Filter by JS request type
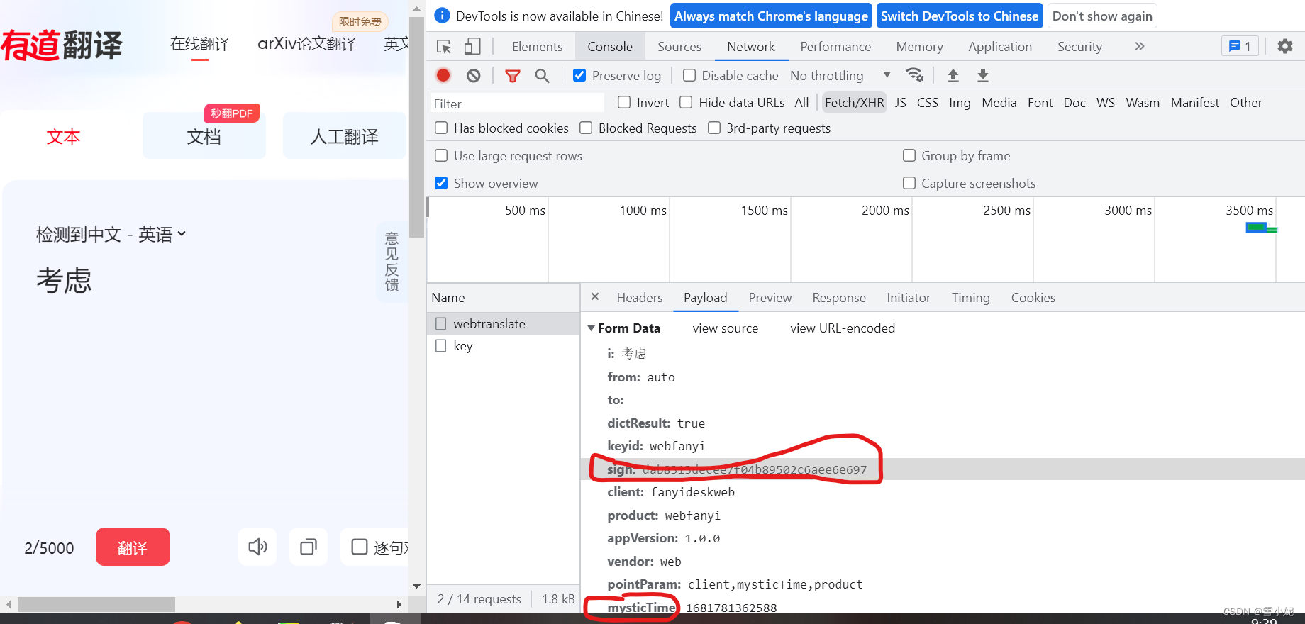 coord(901,103)
